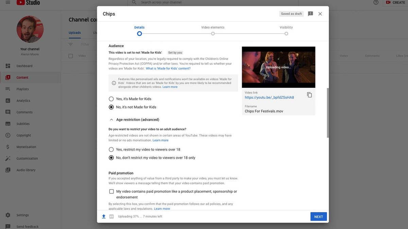
Task: Select 'Yes, restrict my video to viewers over 18'
Action: (x=111, y=149)
